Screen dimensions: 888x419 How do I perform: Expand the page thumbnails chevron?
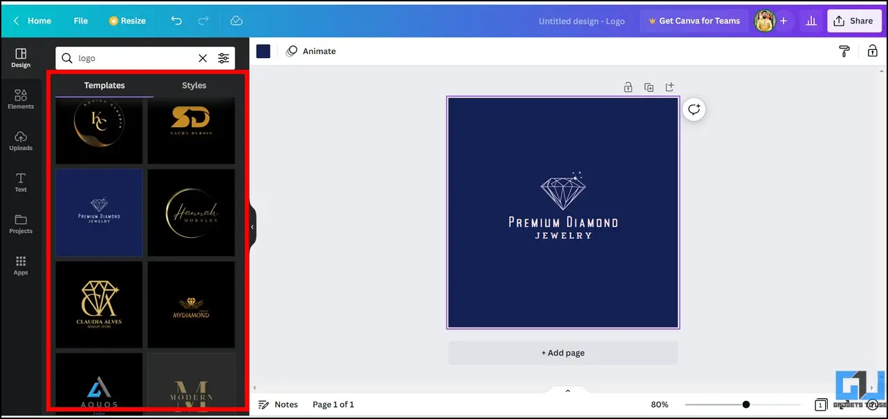568,391
